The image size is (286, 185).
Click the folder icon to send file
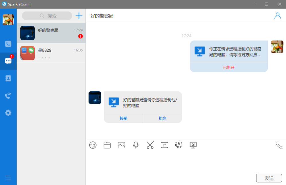point(107,145)
